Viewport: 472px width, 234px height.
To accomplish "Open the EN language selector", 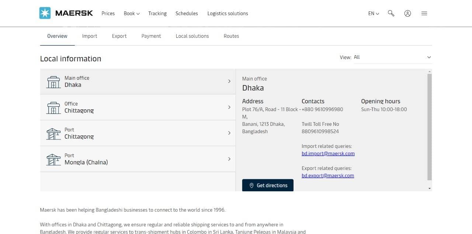I will tap(374, 13).
